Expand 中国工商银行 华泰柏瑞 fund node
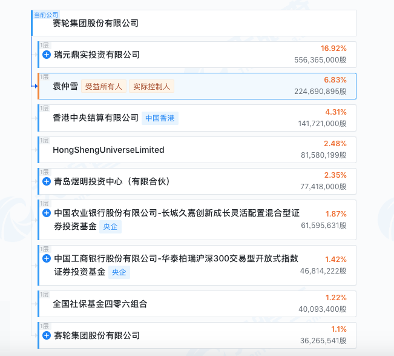The height and width of the screenshot is (356, 394). click(x=47, y=258)
